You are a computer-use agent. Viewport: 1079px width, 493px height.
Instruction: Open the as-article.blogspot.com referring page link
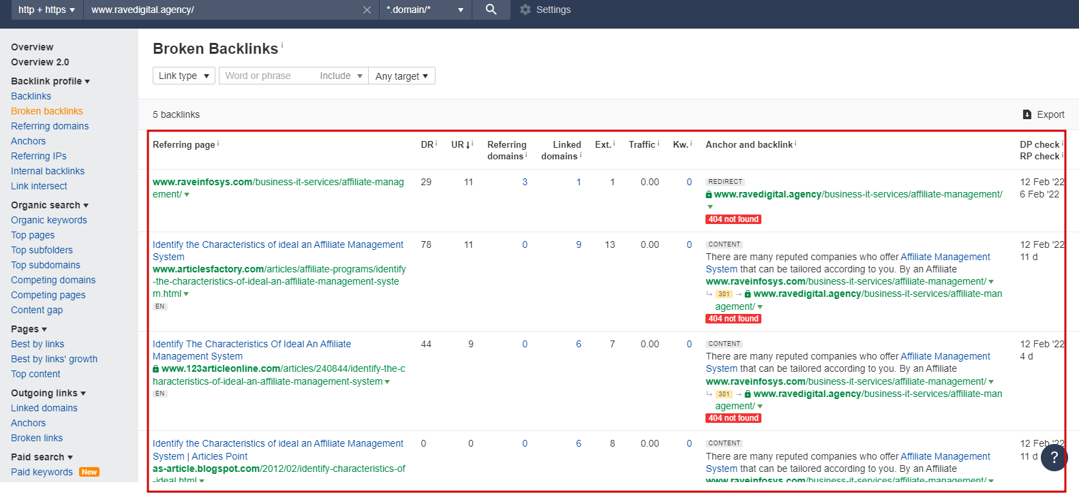click(x=279, y=474)
